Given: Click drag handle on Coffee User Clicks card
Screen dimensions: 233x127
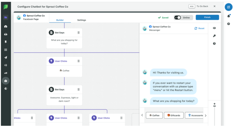Looking at the screenshot, I should coord(78,61).
